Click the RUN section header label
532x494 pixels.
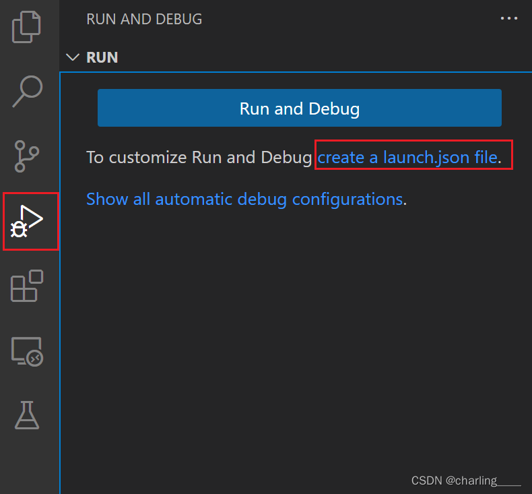(102, 57)
